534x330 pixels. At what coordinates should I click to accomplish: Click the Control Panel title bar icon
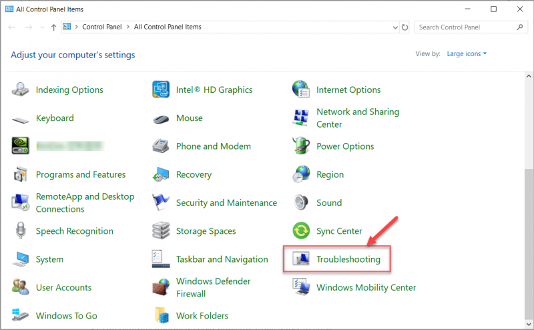tap(9, 9)
